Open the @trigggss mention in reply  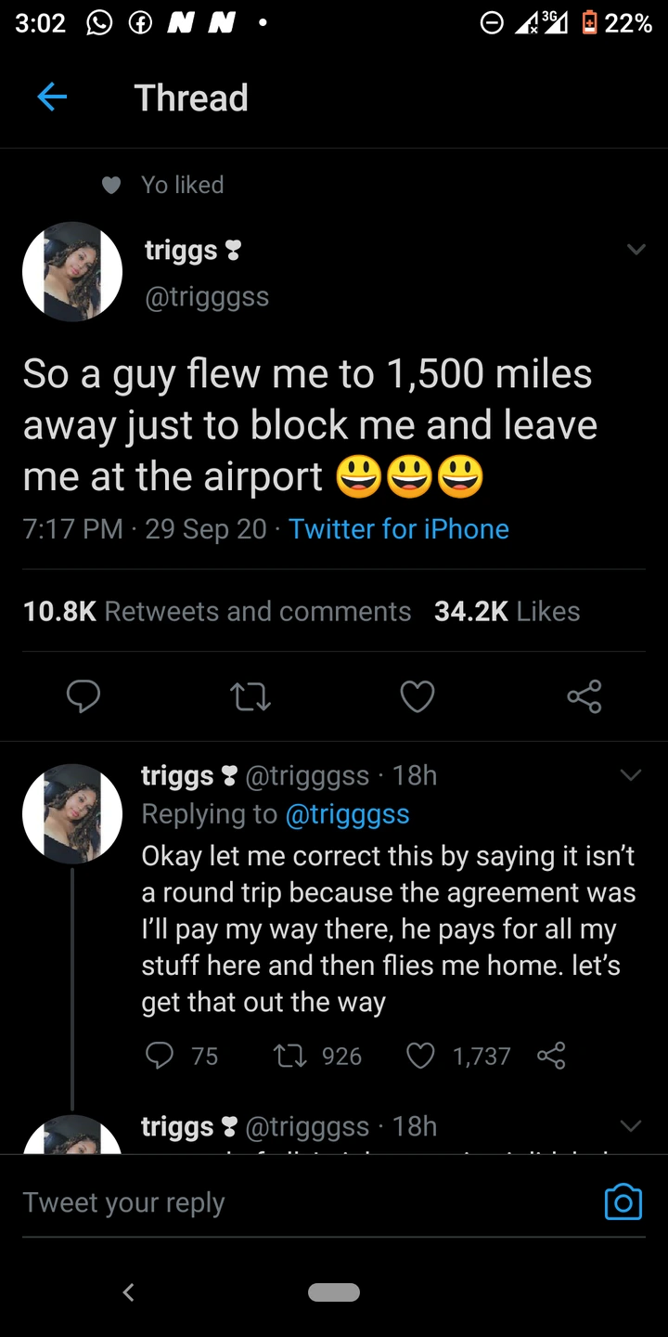(x=347, y=813)
